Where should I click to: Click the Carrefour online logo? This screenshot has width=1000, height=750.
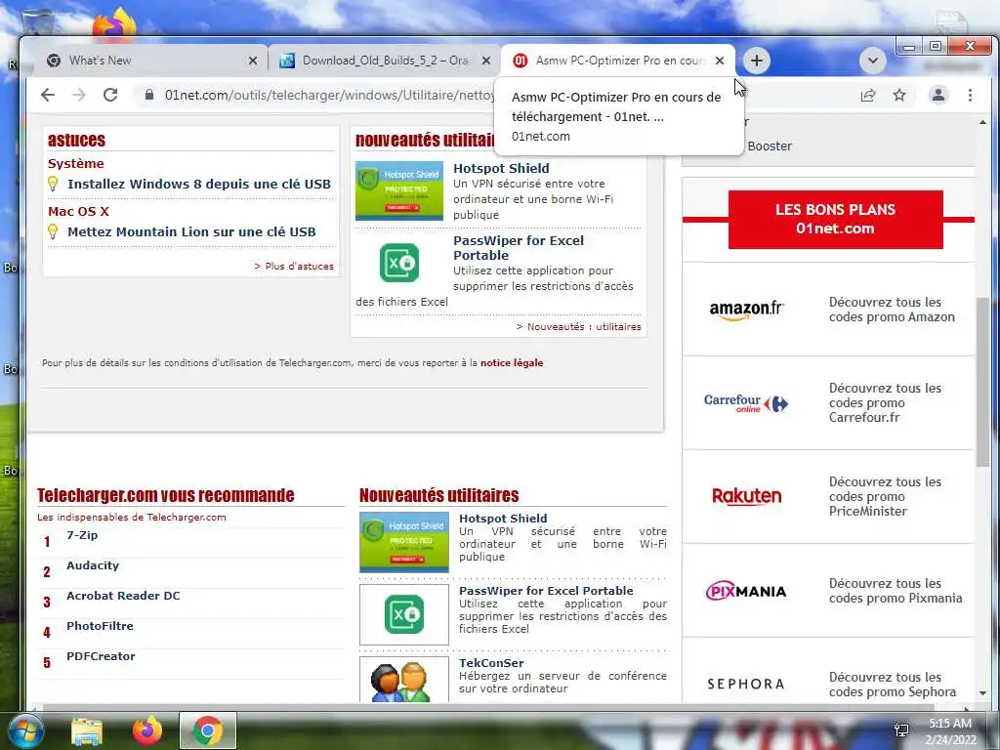click(x=746, y=403)
